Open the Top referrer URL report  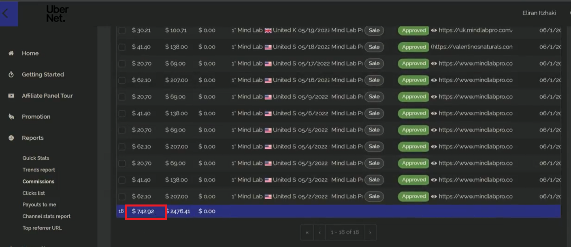tap(42, 228)
